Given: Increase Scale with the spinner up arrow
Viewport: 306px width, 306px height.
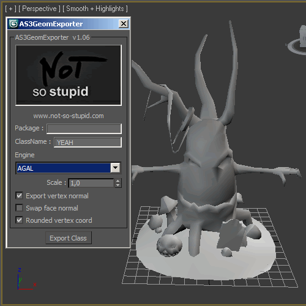Looking at the screenshot, I should 118,181.
